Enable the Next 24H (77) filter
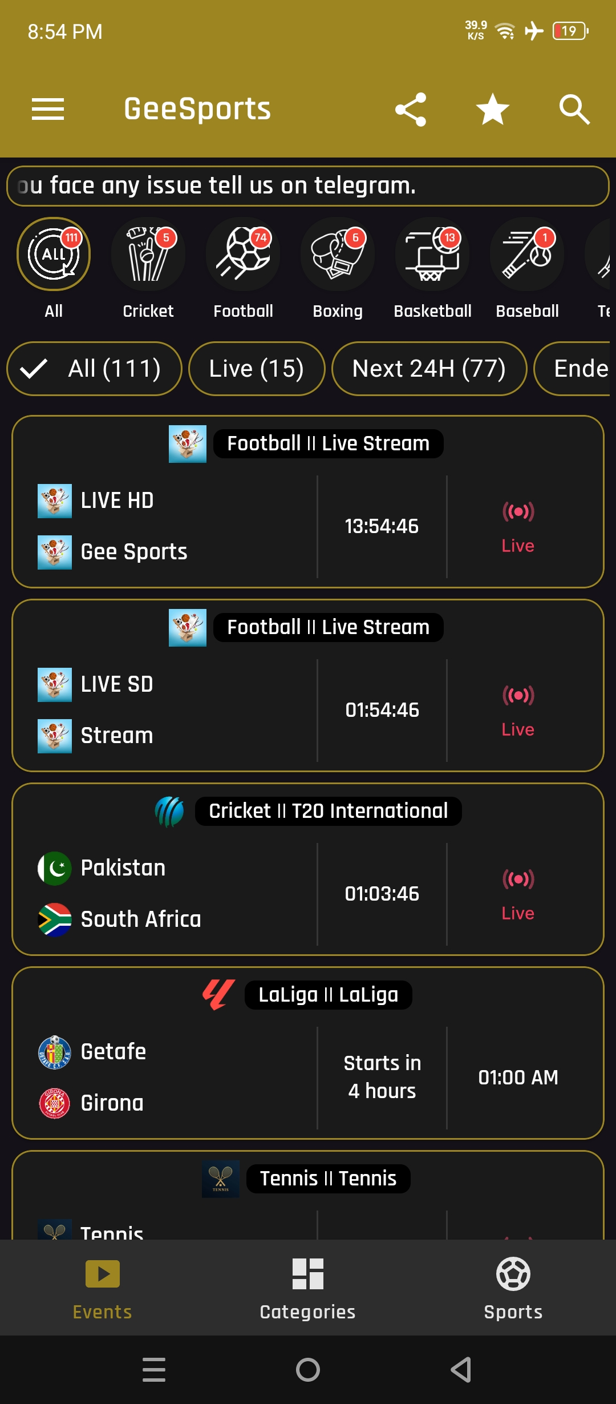 tap(429, 369)
